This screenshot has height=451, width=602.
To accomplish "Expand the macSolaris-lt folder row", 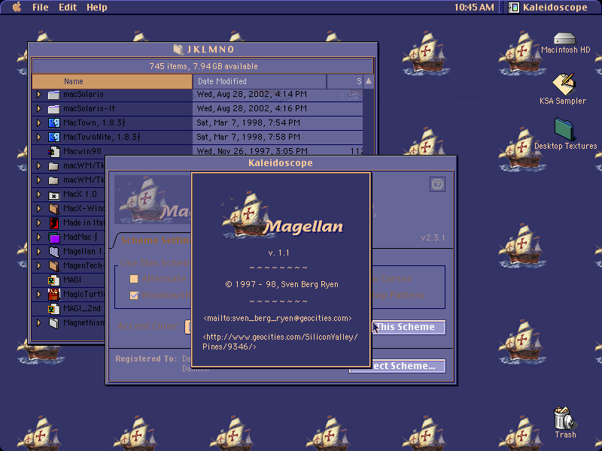I will (39, 108).
